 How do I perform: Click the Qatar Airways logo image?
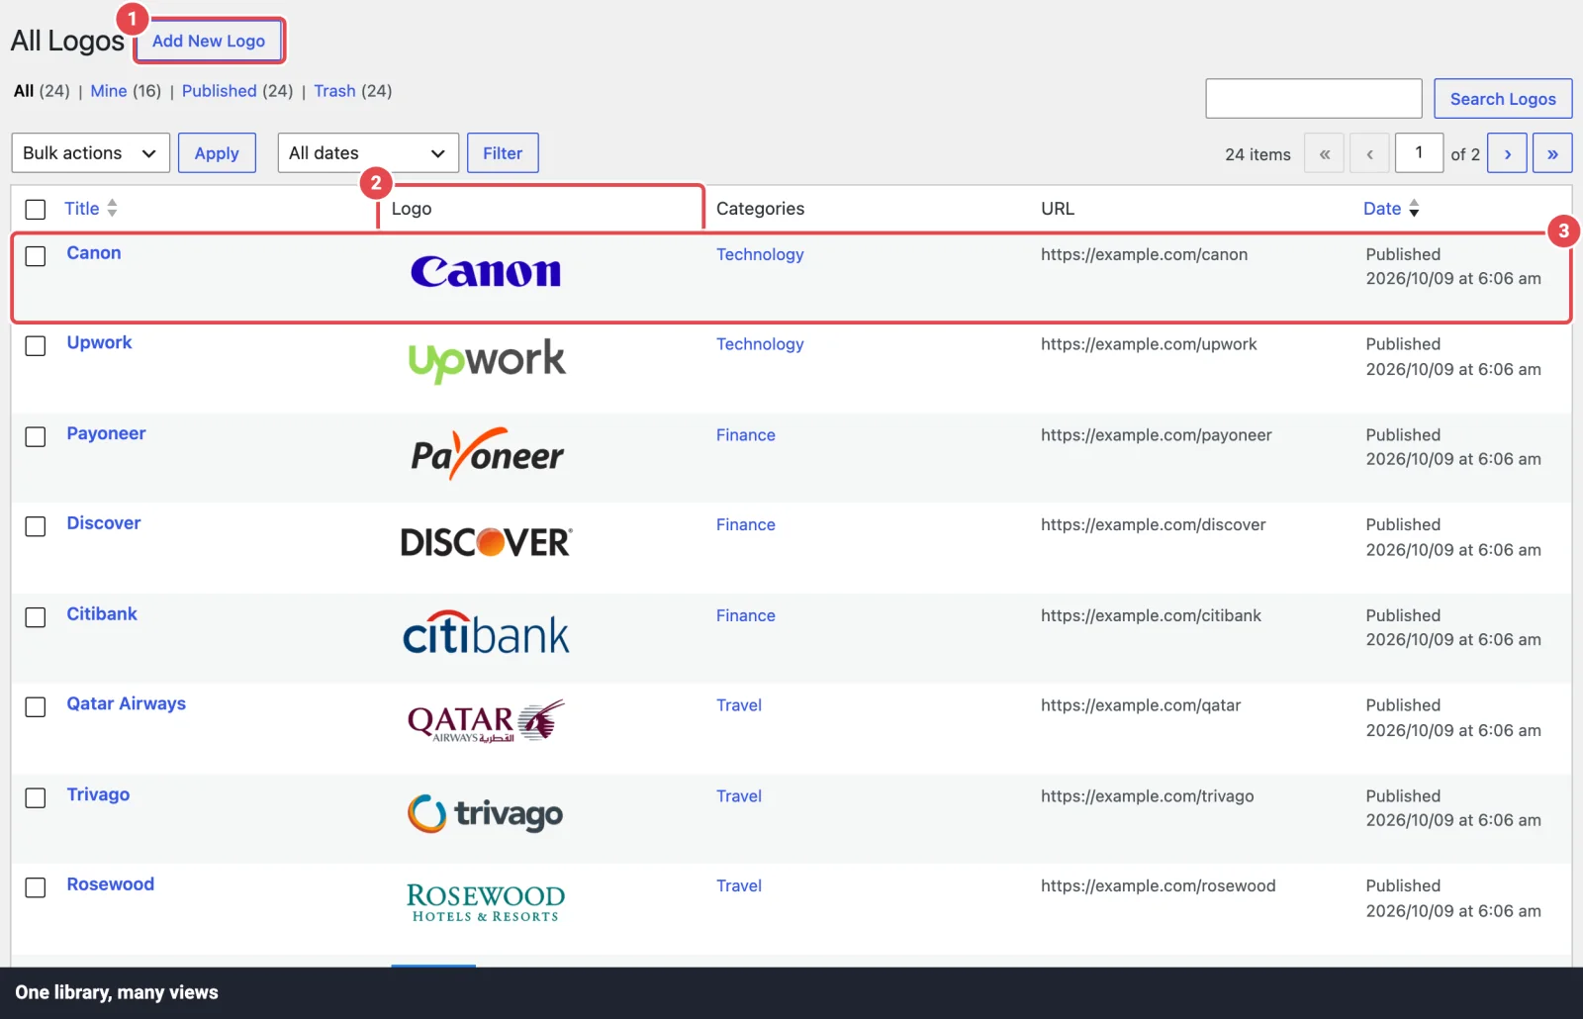[x=486, y=722]
